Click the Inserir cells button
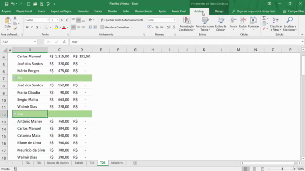Screen dimensions: 305x171 (x=234, y=24)
